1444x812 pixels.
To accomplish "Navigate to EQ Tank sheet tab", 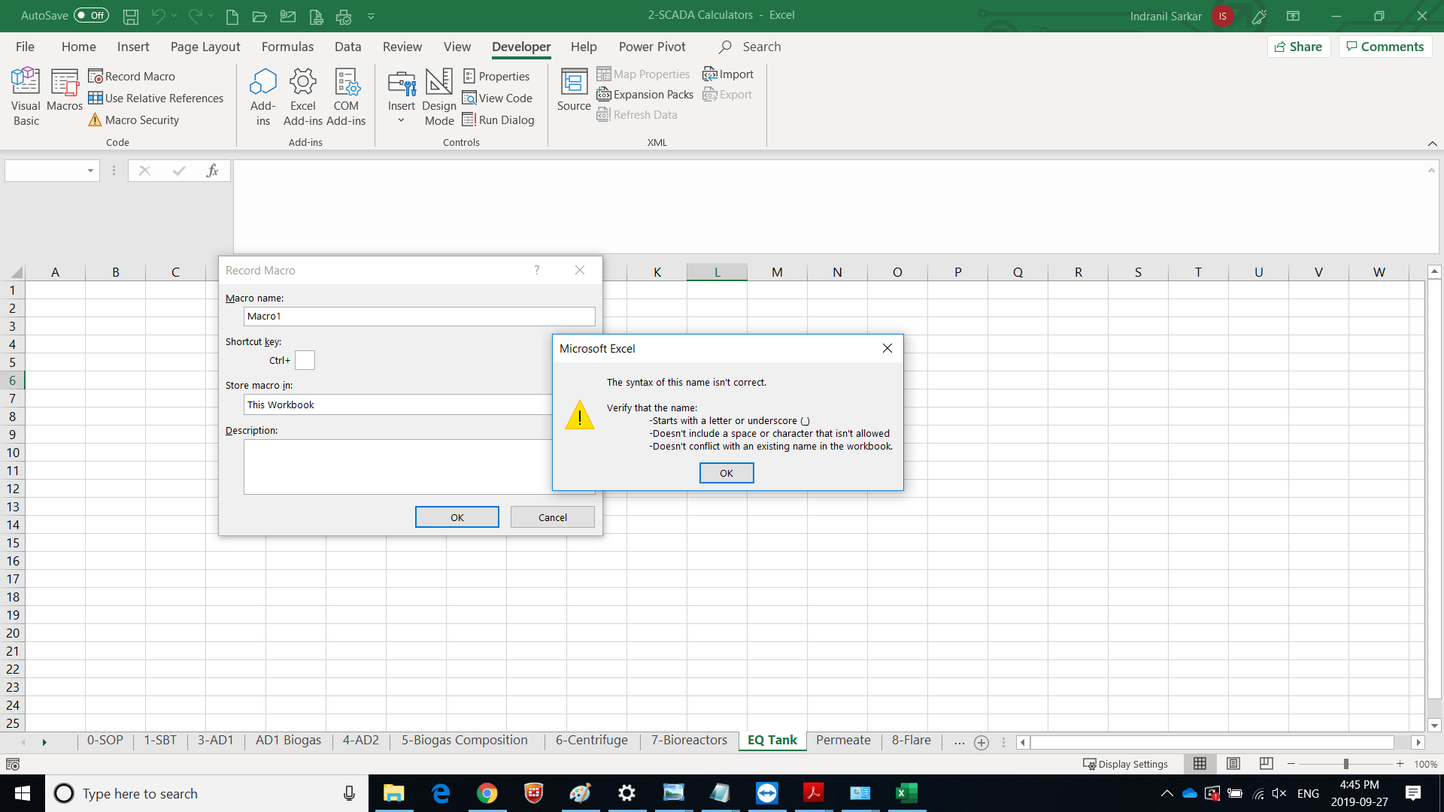I will click(x=772, y=741).
